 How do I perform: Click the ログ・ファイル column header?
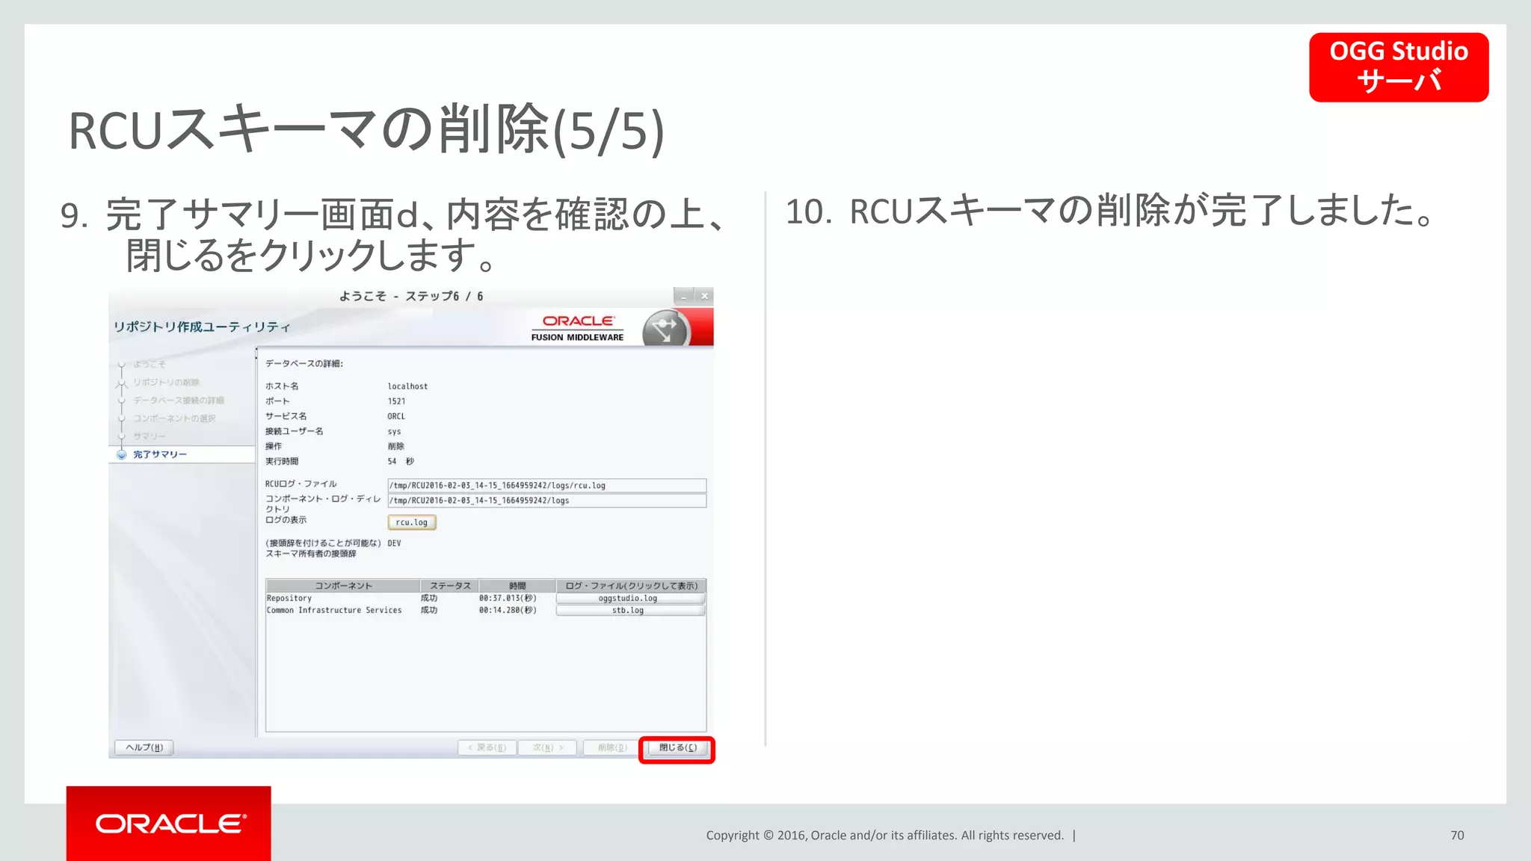tap(631, 586)
